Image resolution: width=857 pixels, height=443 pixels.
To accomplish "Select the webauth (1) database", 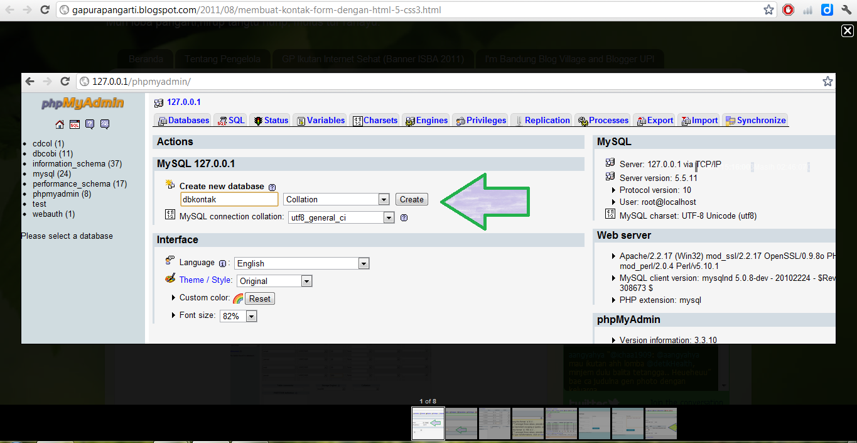I will point(54,214).
